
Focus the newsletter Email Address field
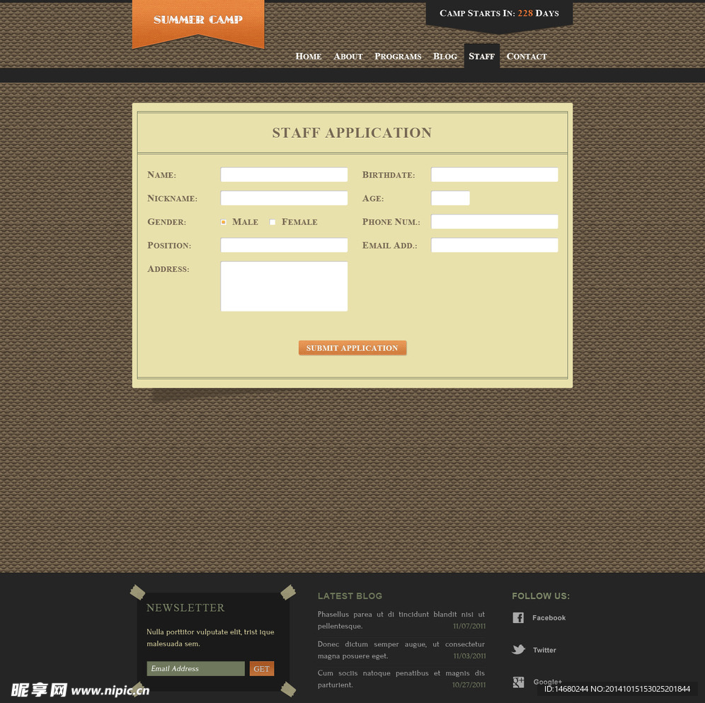tap(195, 669)
